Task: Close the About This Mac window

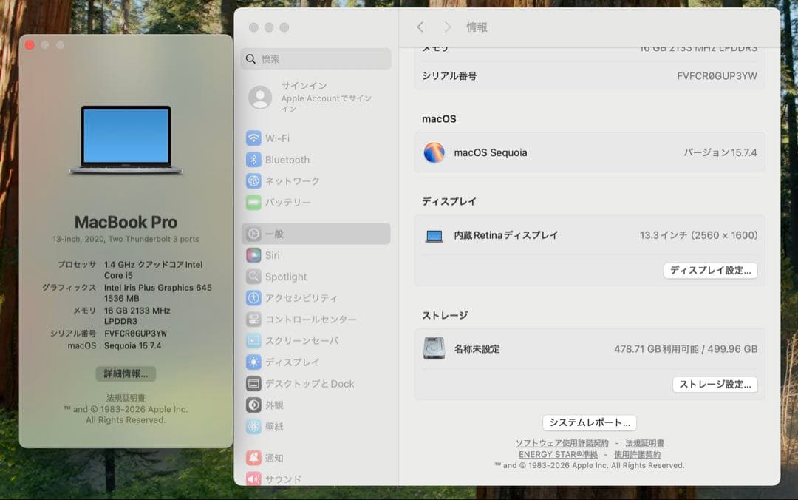Action: pos(30,45)
